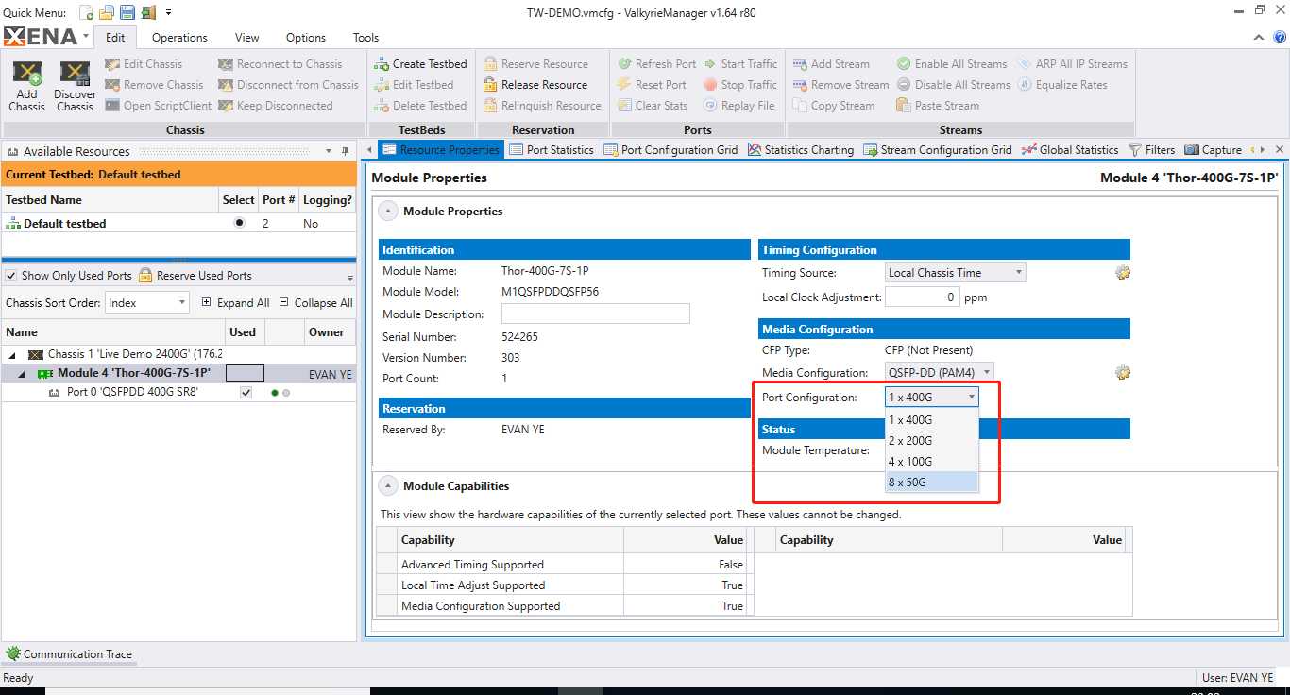Switch to the Capture tab

pos(1214,149)
